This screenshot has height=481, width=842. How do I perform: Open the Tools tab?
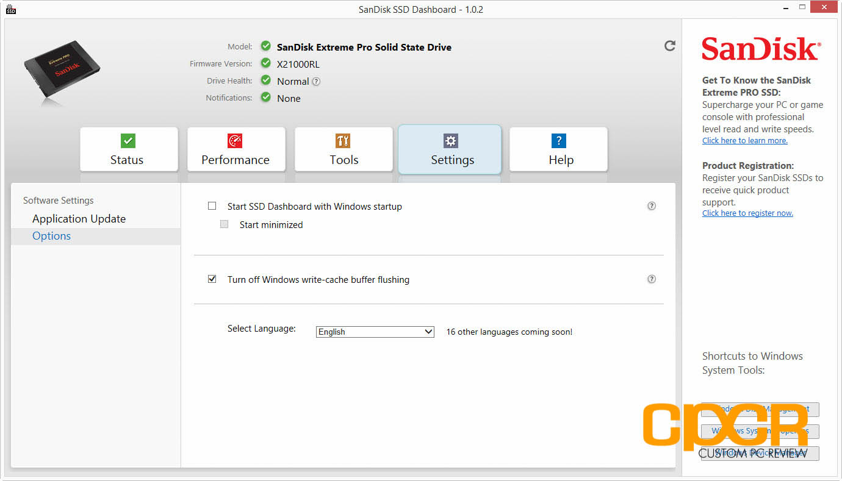coord(344,149)
